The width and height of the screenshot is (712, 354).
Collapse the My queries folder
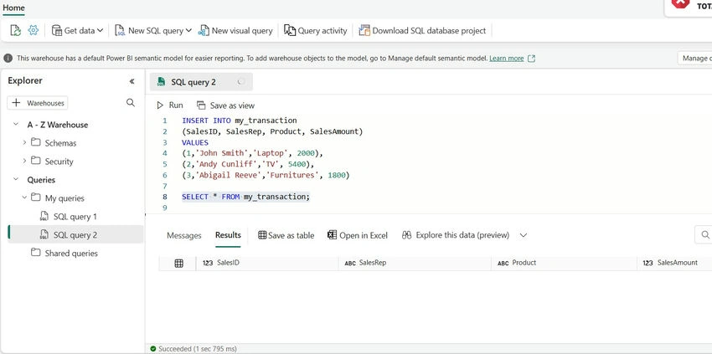coord(24,198)
